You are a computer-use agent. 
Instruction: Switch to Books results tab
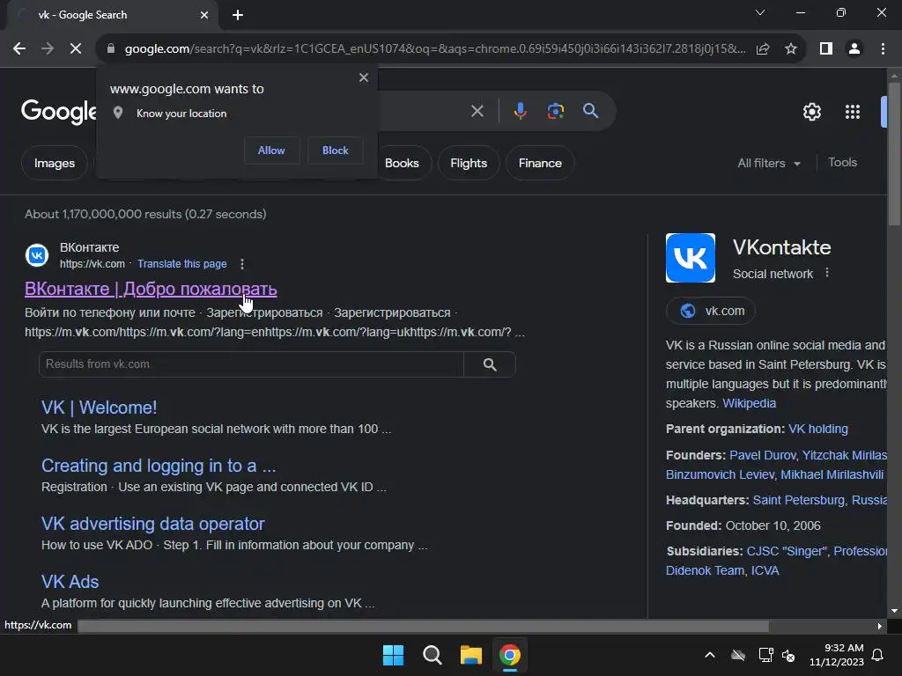click(x=402, y=163)
